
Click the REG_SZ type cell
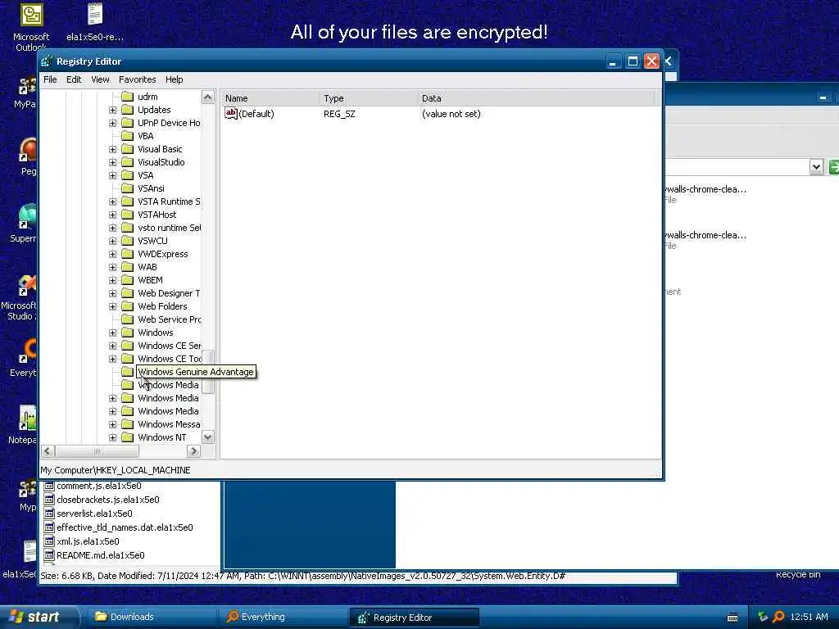(339, 114)
